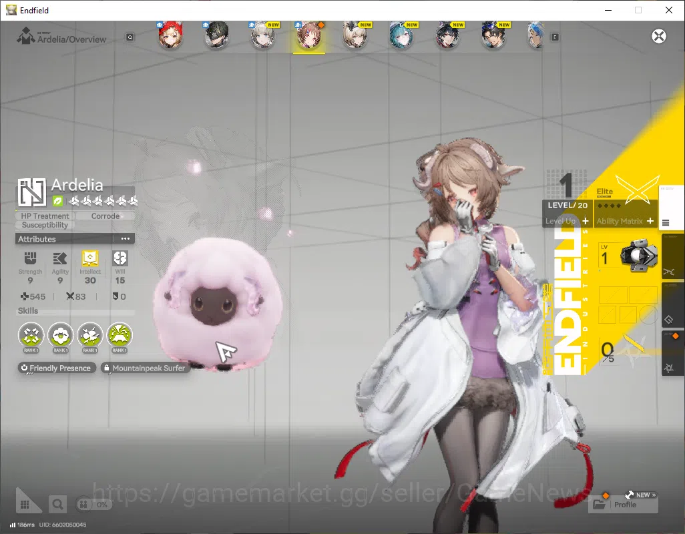The width and height of the screenshot is (685, 534).
Task: Click the first empty equipment slot
Action: pyautogui.click(x=613, y=295)
